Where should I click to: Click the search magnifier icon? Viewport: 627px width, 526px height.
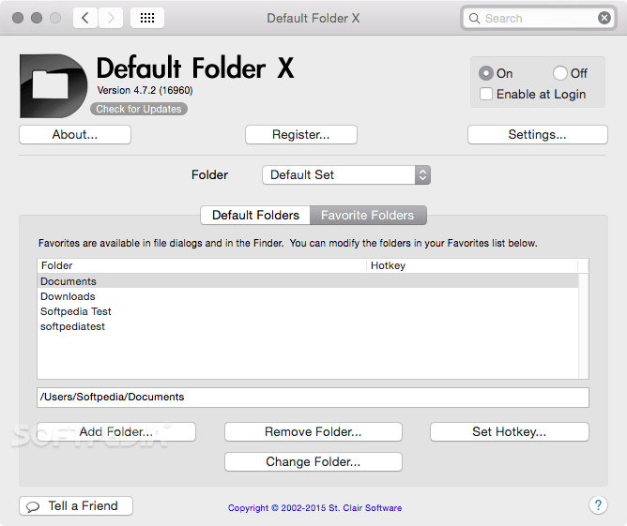click(474, 19)
